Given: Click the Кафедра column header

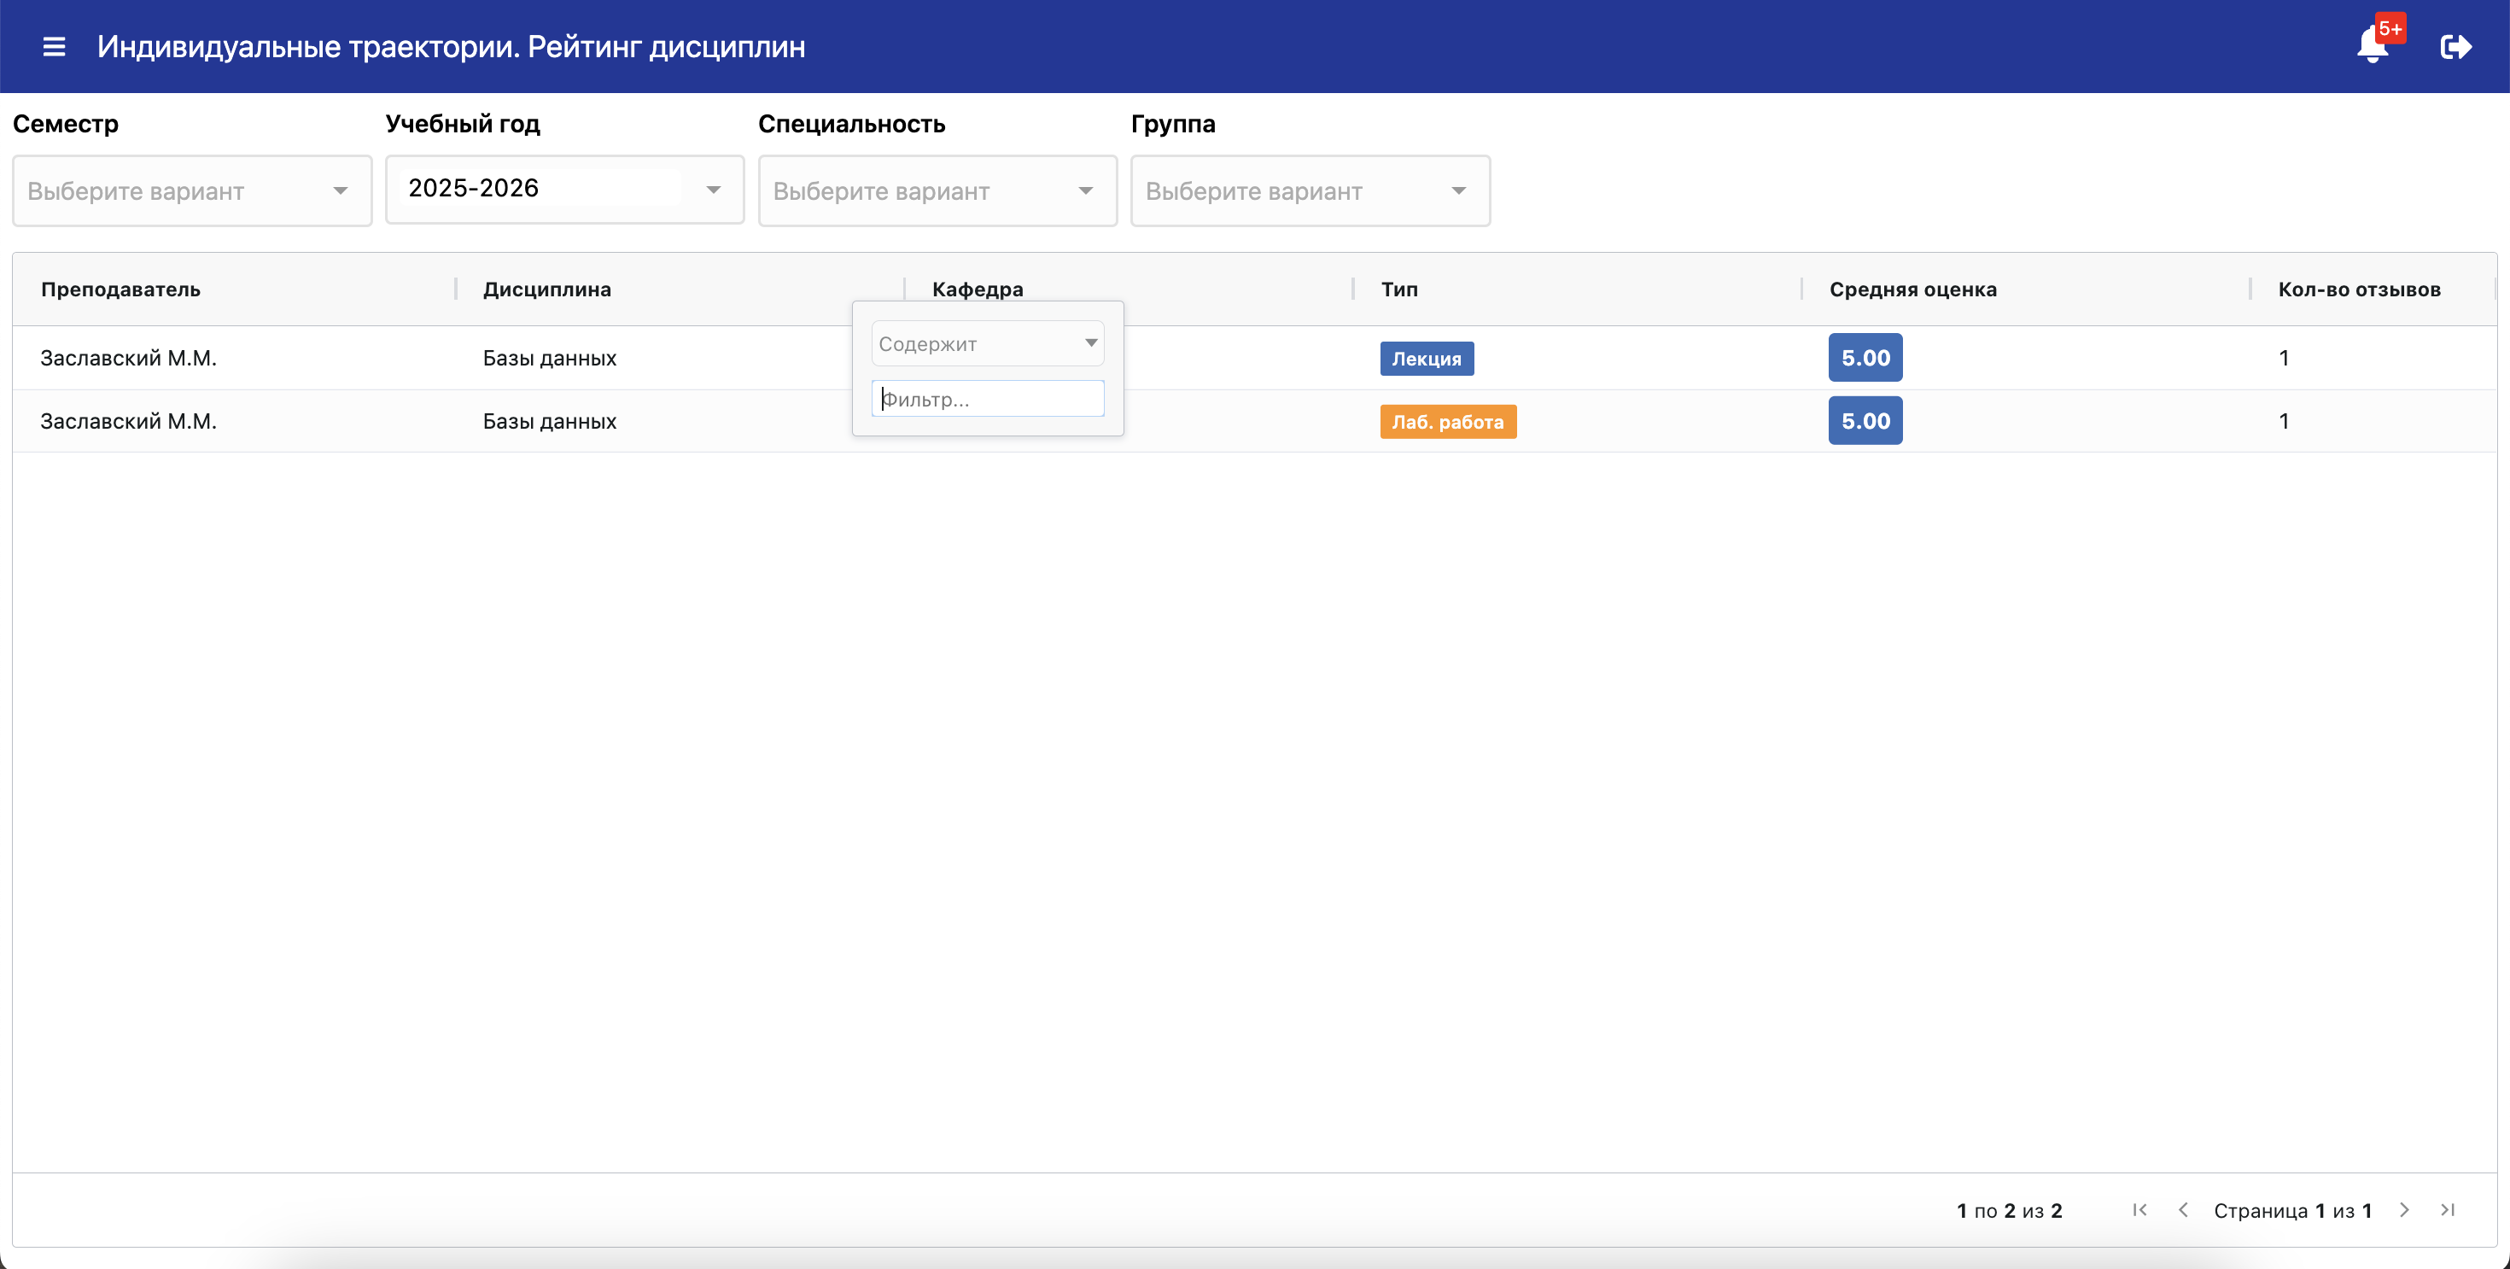Looking at the screenshot, I should (x=978, y=289).
